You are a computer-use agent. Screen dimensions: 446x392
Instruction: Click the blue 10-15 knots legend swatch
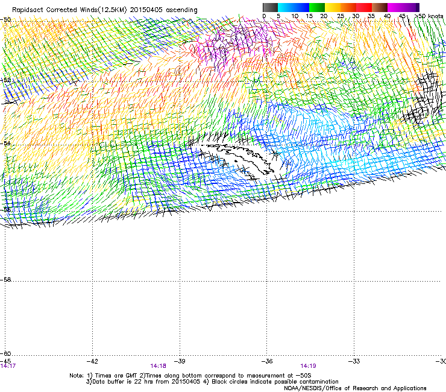301,7
